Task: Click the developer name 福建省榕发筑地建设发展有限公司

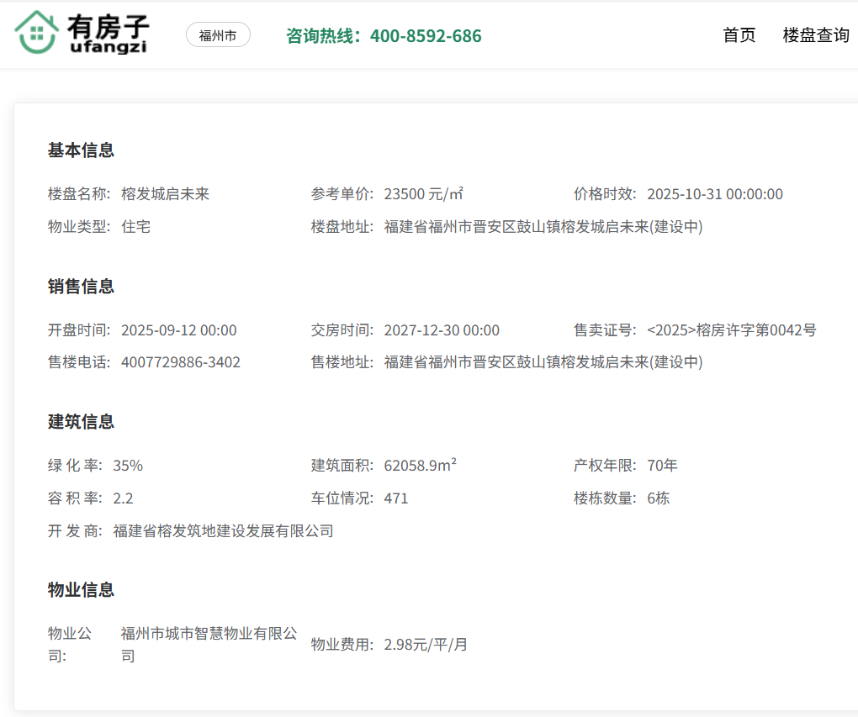Action: coord(223,531)
